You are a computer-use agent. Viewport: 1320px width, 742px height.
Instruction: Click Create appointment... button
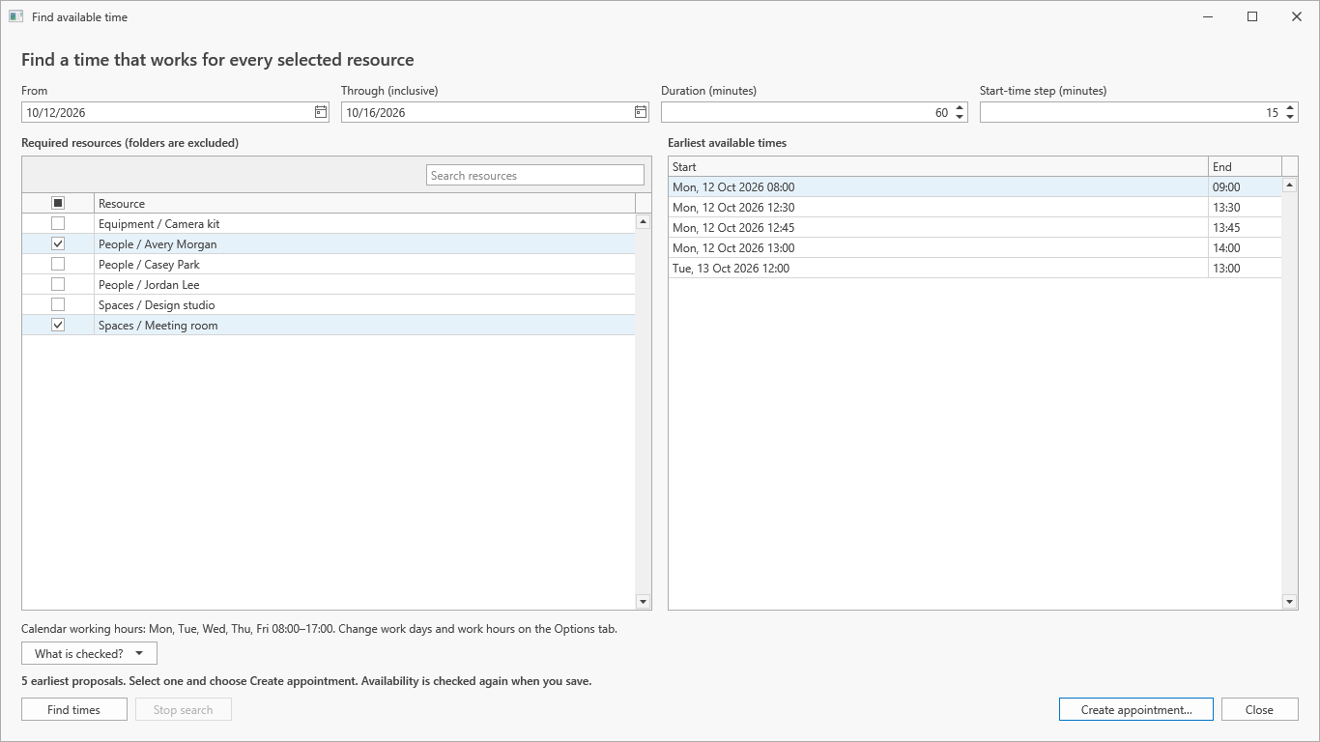click(x=1136, y=709)
